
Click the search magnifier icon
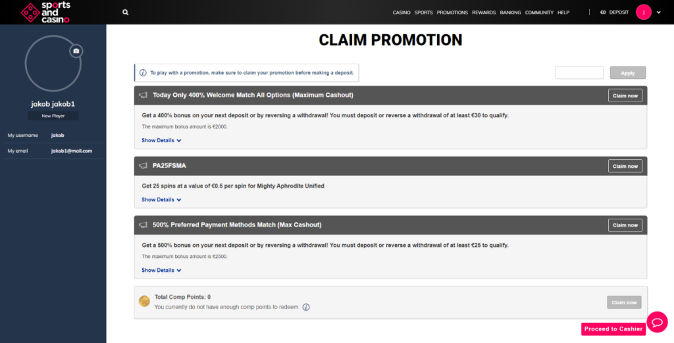(126, 13)
